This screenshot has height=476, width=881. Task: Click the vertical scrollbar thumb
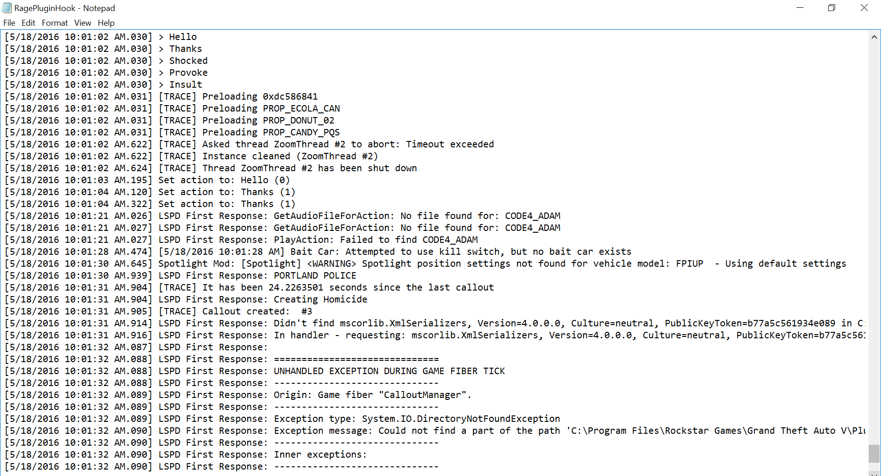tap(874, 454)
